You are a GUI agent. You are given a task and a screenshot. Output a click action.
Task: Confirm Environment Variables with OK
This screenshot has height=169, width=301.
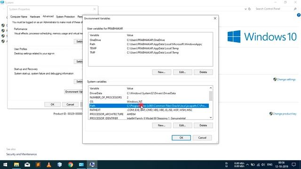[x=181, y=138]
